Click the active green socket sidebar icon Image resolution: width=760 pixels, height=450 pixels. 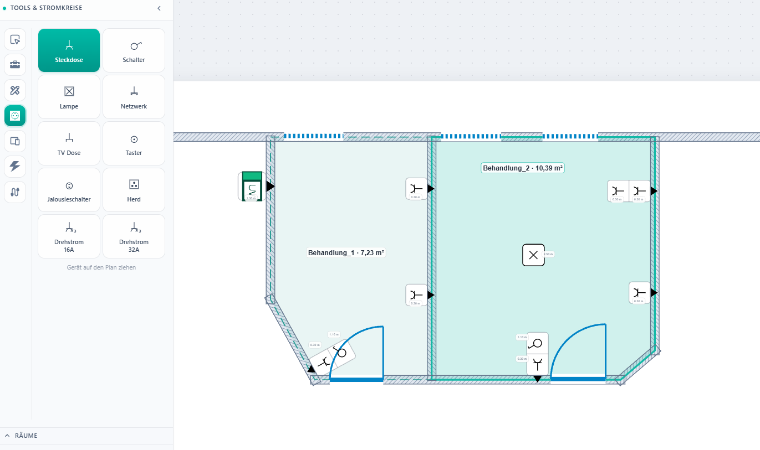point(15,116)
